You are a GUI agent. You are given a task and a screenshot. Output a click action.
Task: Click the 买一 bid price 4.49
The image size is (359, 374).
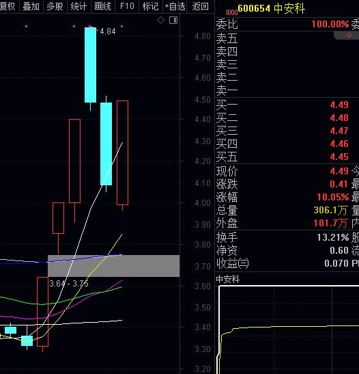coord(339,105)
